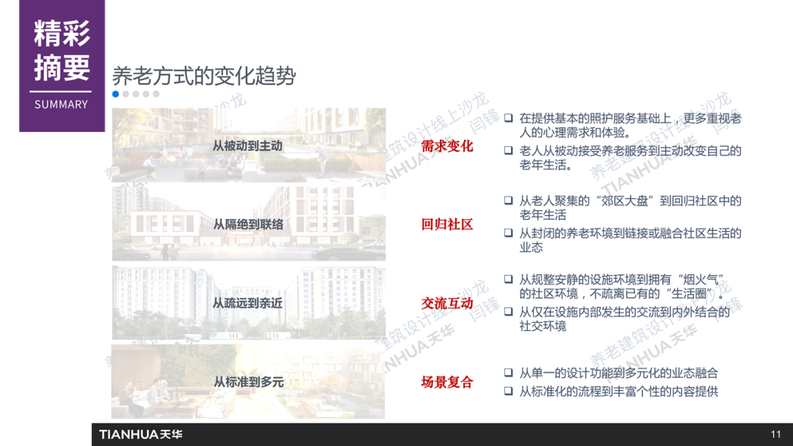The width and height of the screenshot is (793, 446).
Task: Select the blue first pagination dot
Action: pyautogui.click(x=116, y=94)
